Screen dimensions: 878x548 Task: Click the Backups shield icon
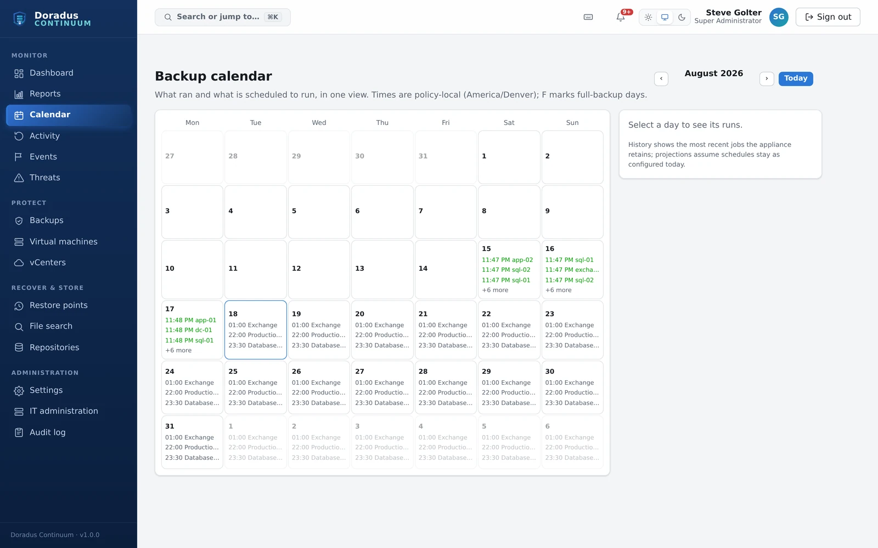[19, 221]
